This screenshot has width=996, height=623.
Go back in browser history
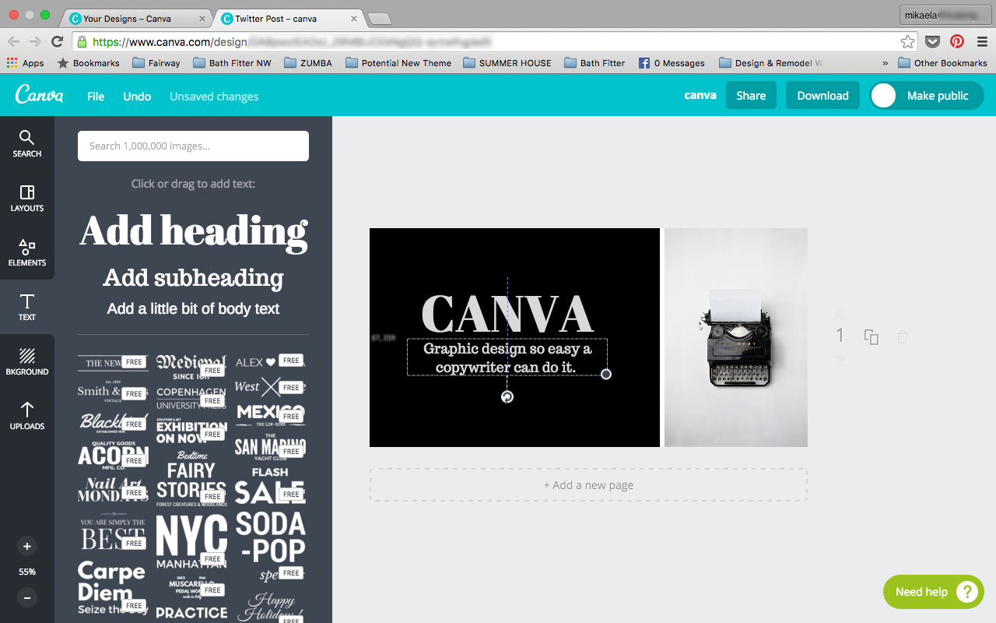pyautogui.click(x=13, y=42)
